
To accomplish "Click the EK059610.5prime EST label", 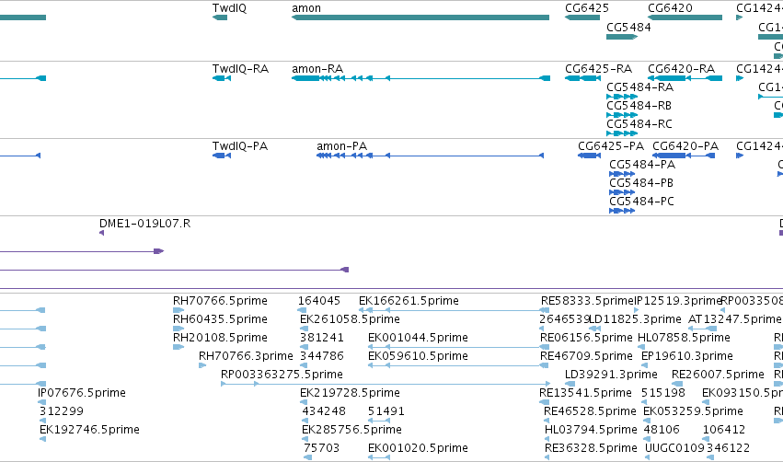I will [x=418, y=356].
